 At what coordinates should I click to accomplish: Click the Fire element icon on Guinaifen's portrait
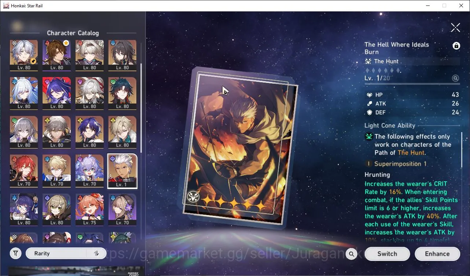point(80,198)
